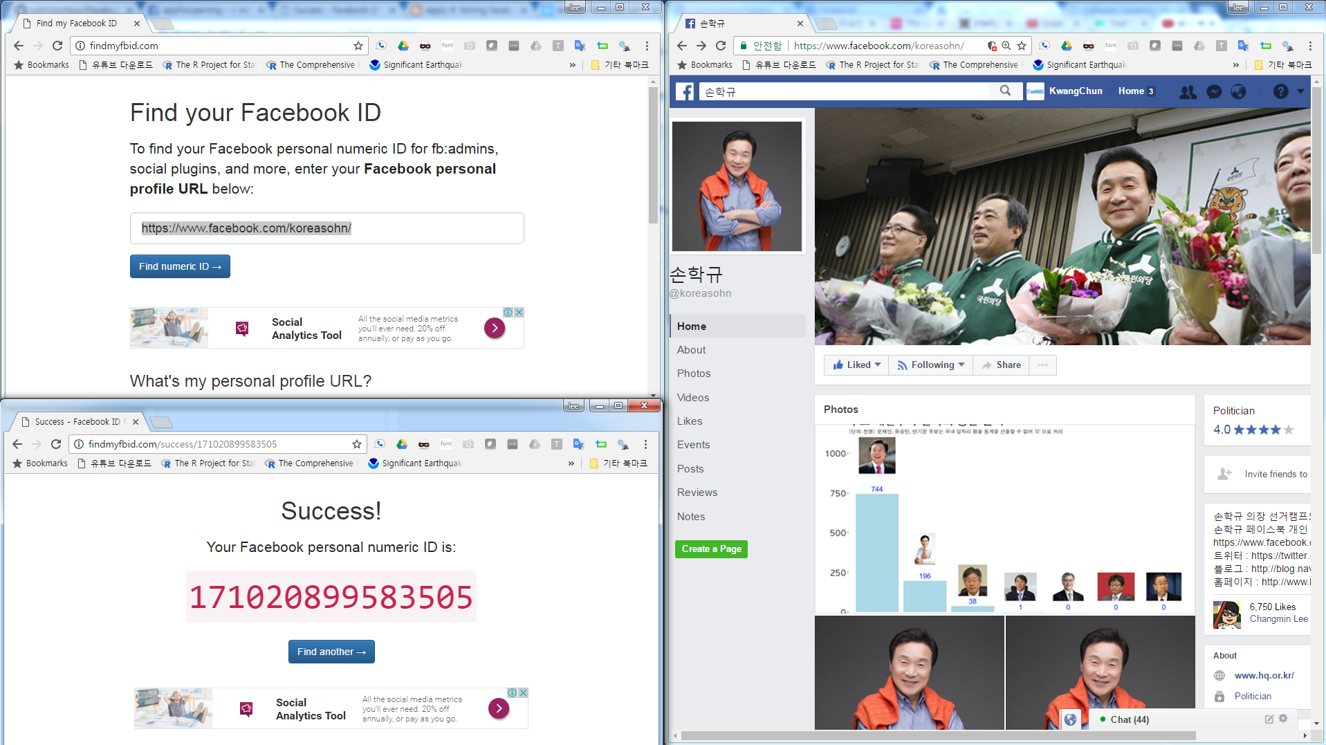This screenshot has height=745, width=1326.
Task: Reload the Success page in the bottom-left window
Action: (x=56, y=444)
